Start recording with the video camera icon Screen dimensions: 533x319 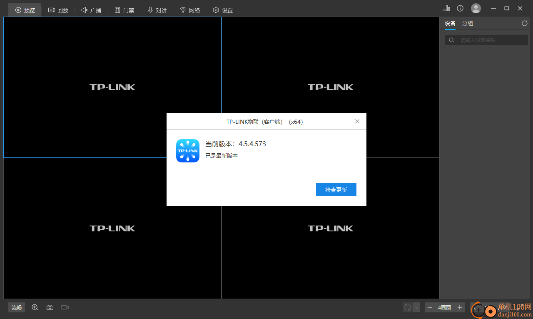pos(65,307)
